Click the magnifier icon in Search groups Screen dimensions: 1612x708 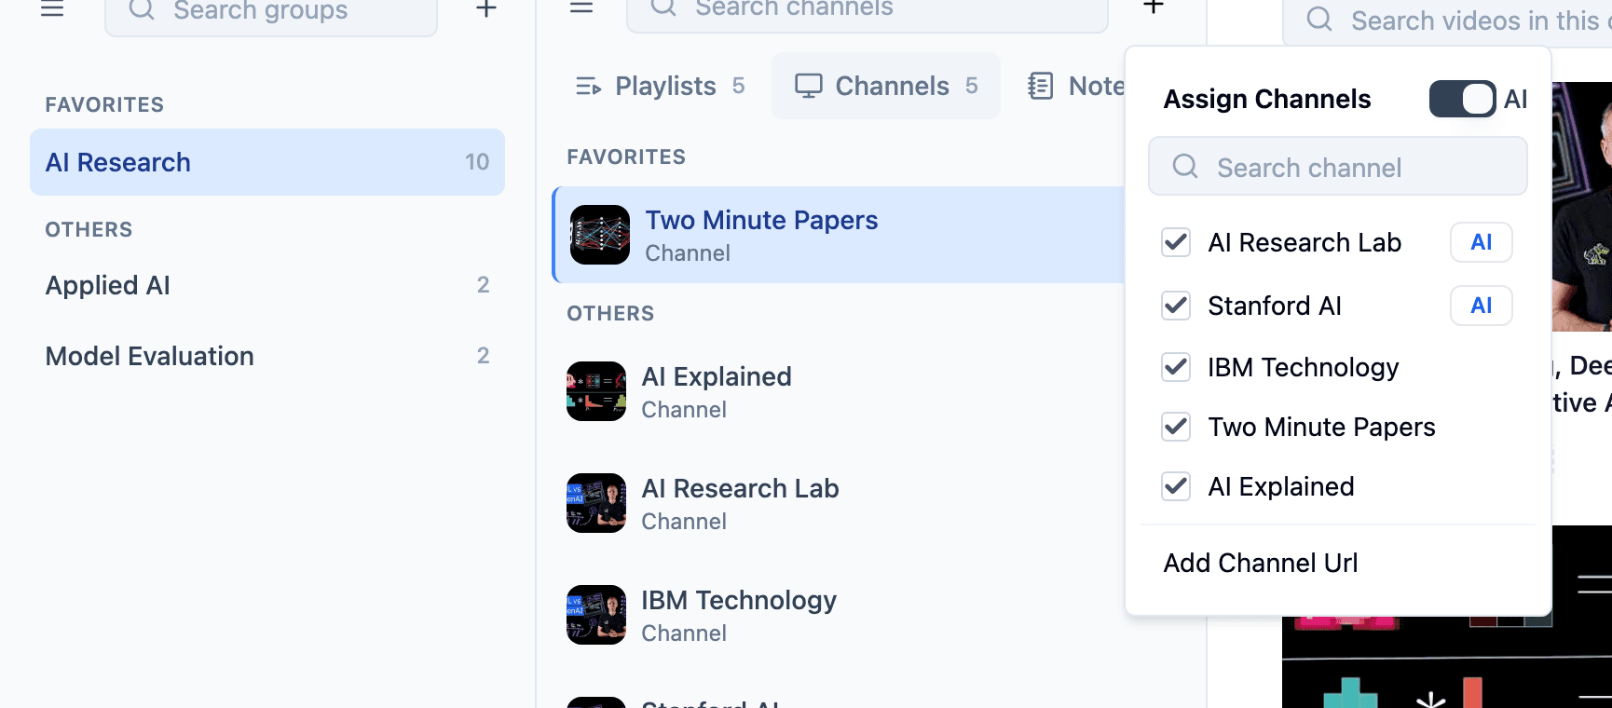click(x=141, y=10)
